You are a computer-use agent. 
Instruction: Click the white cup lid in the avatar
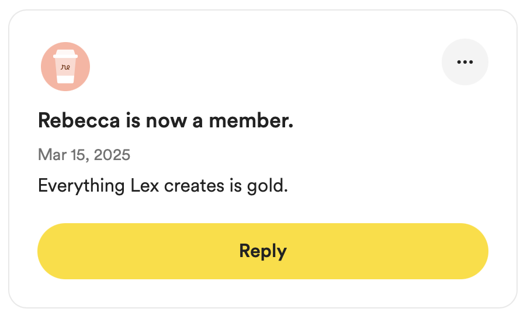click(65, 54)
